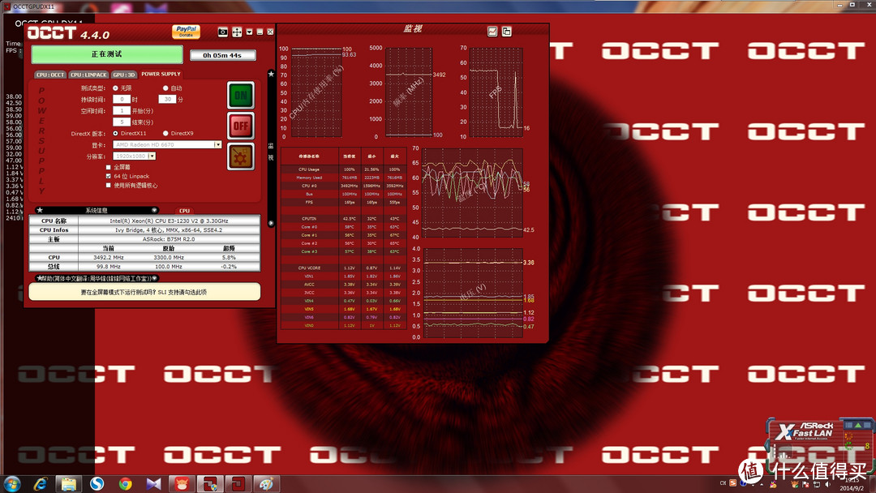The image size is (876, 493).
Task: Click the duration minutes field showing 30
Action: click(167, 99)
